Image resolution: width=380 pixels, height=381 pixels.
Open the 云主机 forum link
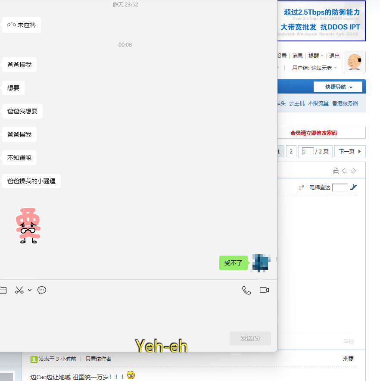coord(297,103)
